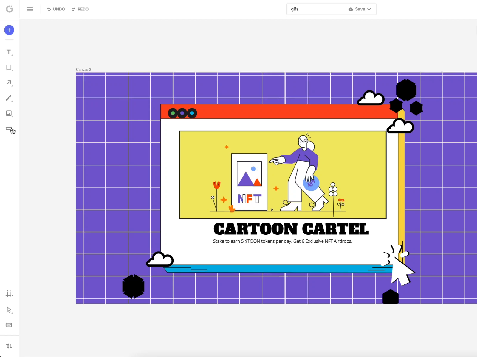Choose the Image insert tool

(x=9, y=113)
